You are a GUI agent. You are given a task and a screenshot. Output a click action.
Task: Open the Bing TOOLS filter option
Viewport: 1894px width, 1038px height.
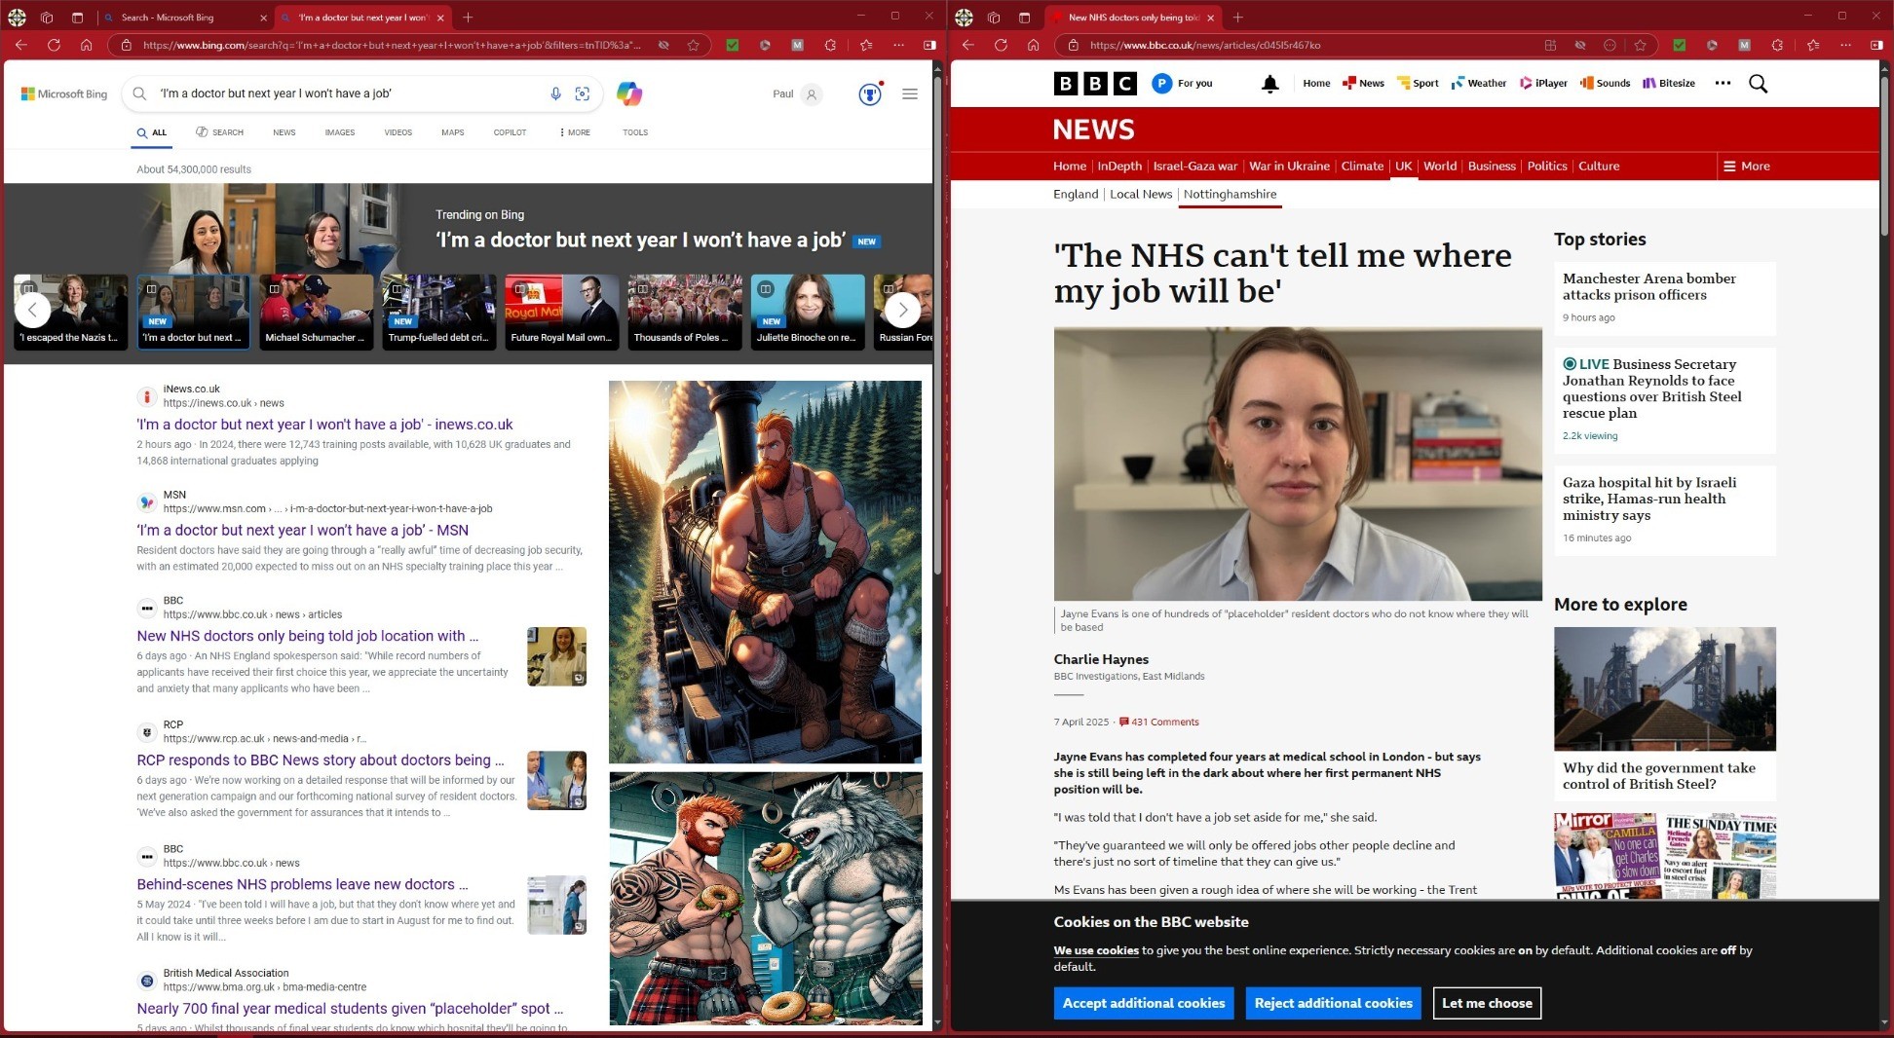(635, 132)
